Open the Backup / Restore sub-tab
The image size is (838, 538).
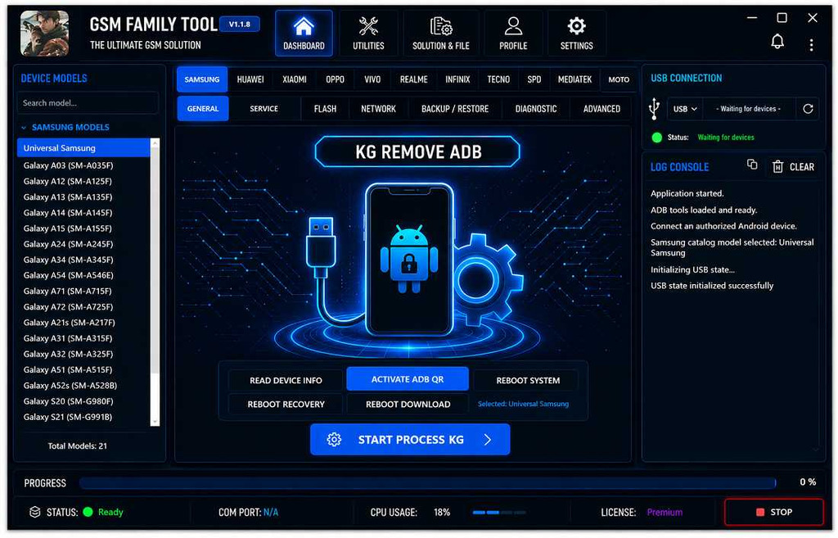tap(455, 109)
